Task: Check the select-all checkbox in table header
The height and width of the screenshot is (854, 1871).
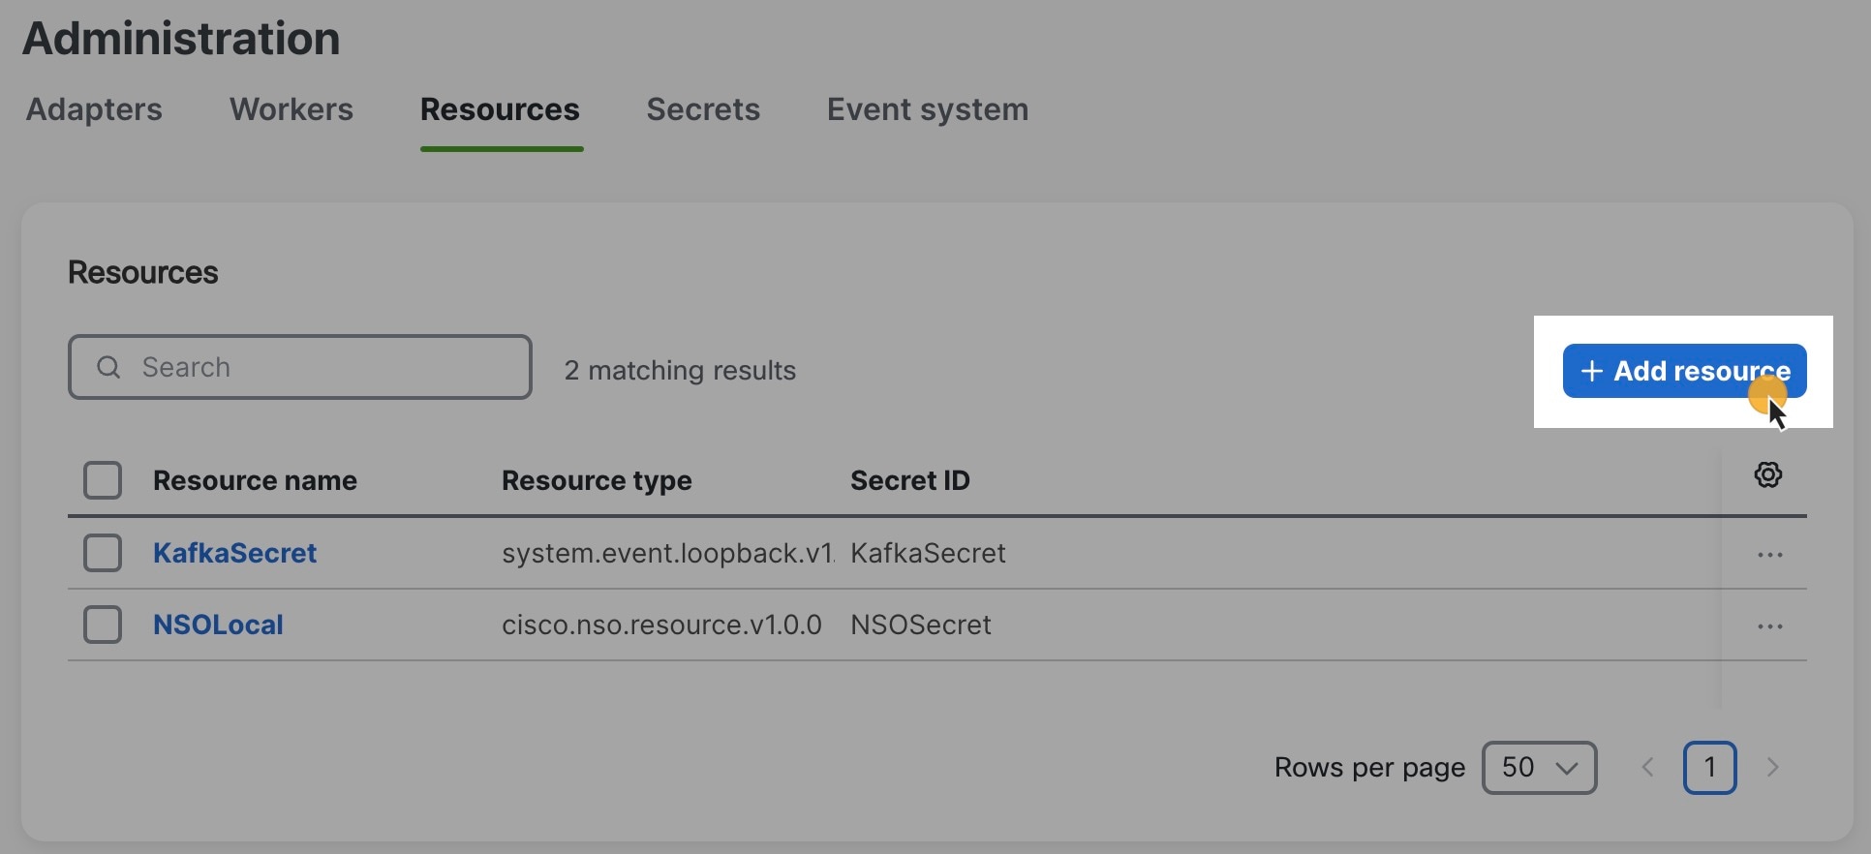Action: [x=103, y=479]
